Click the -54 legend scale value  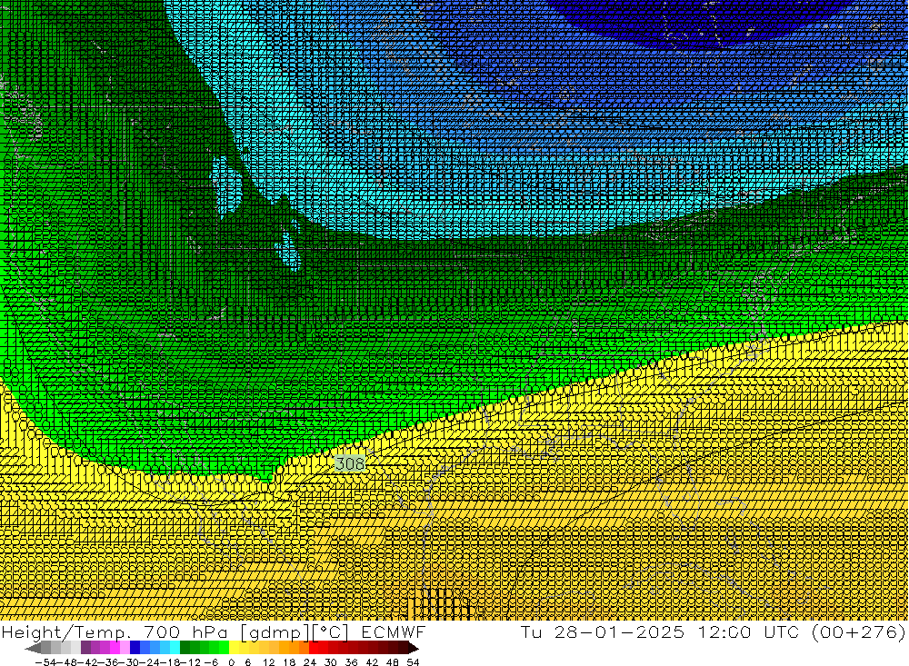46,662
